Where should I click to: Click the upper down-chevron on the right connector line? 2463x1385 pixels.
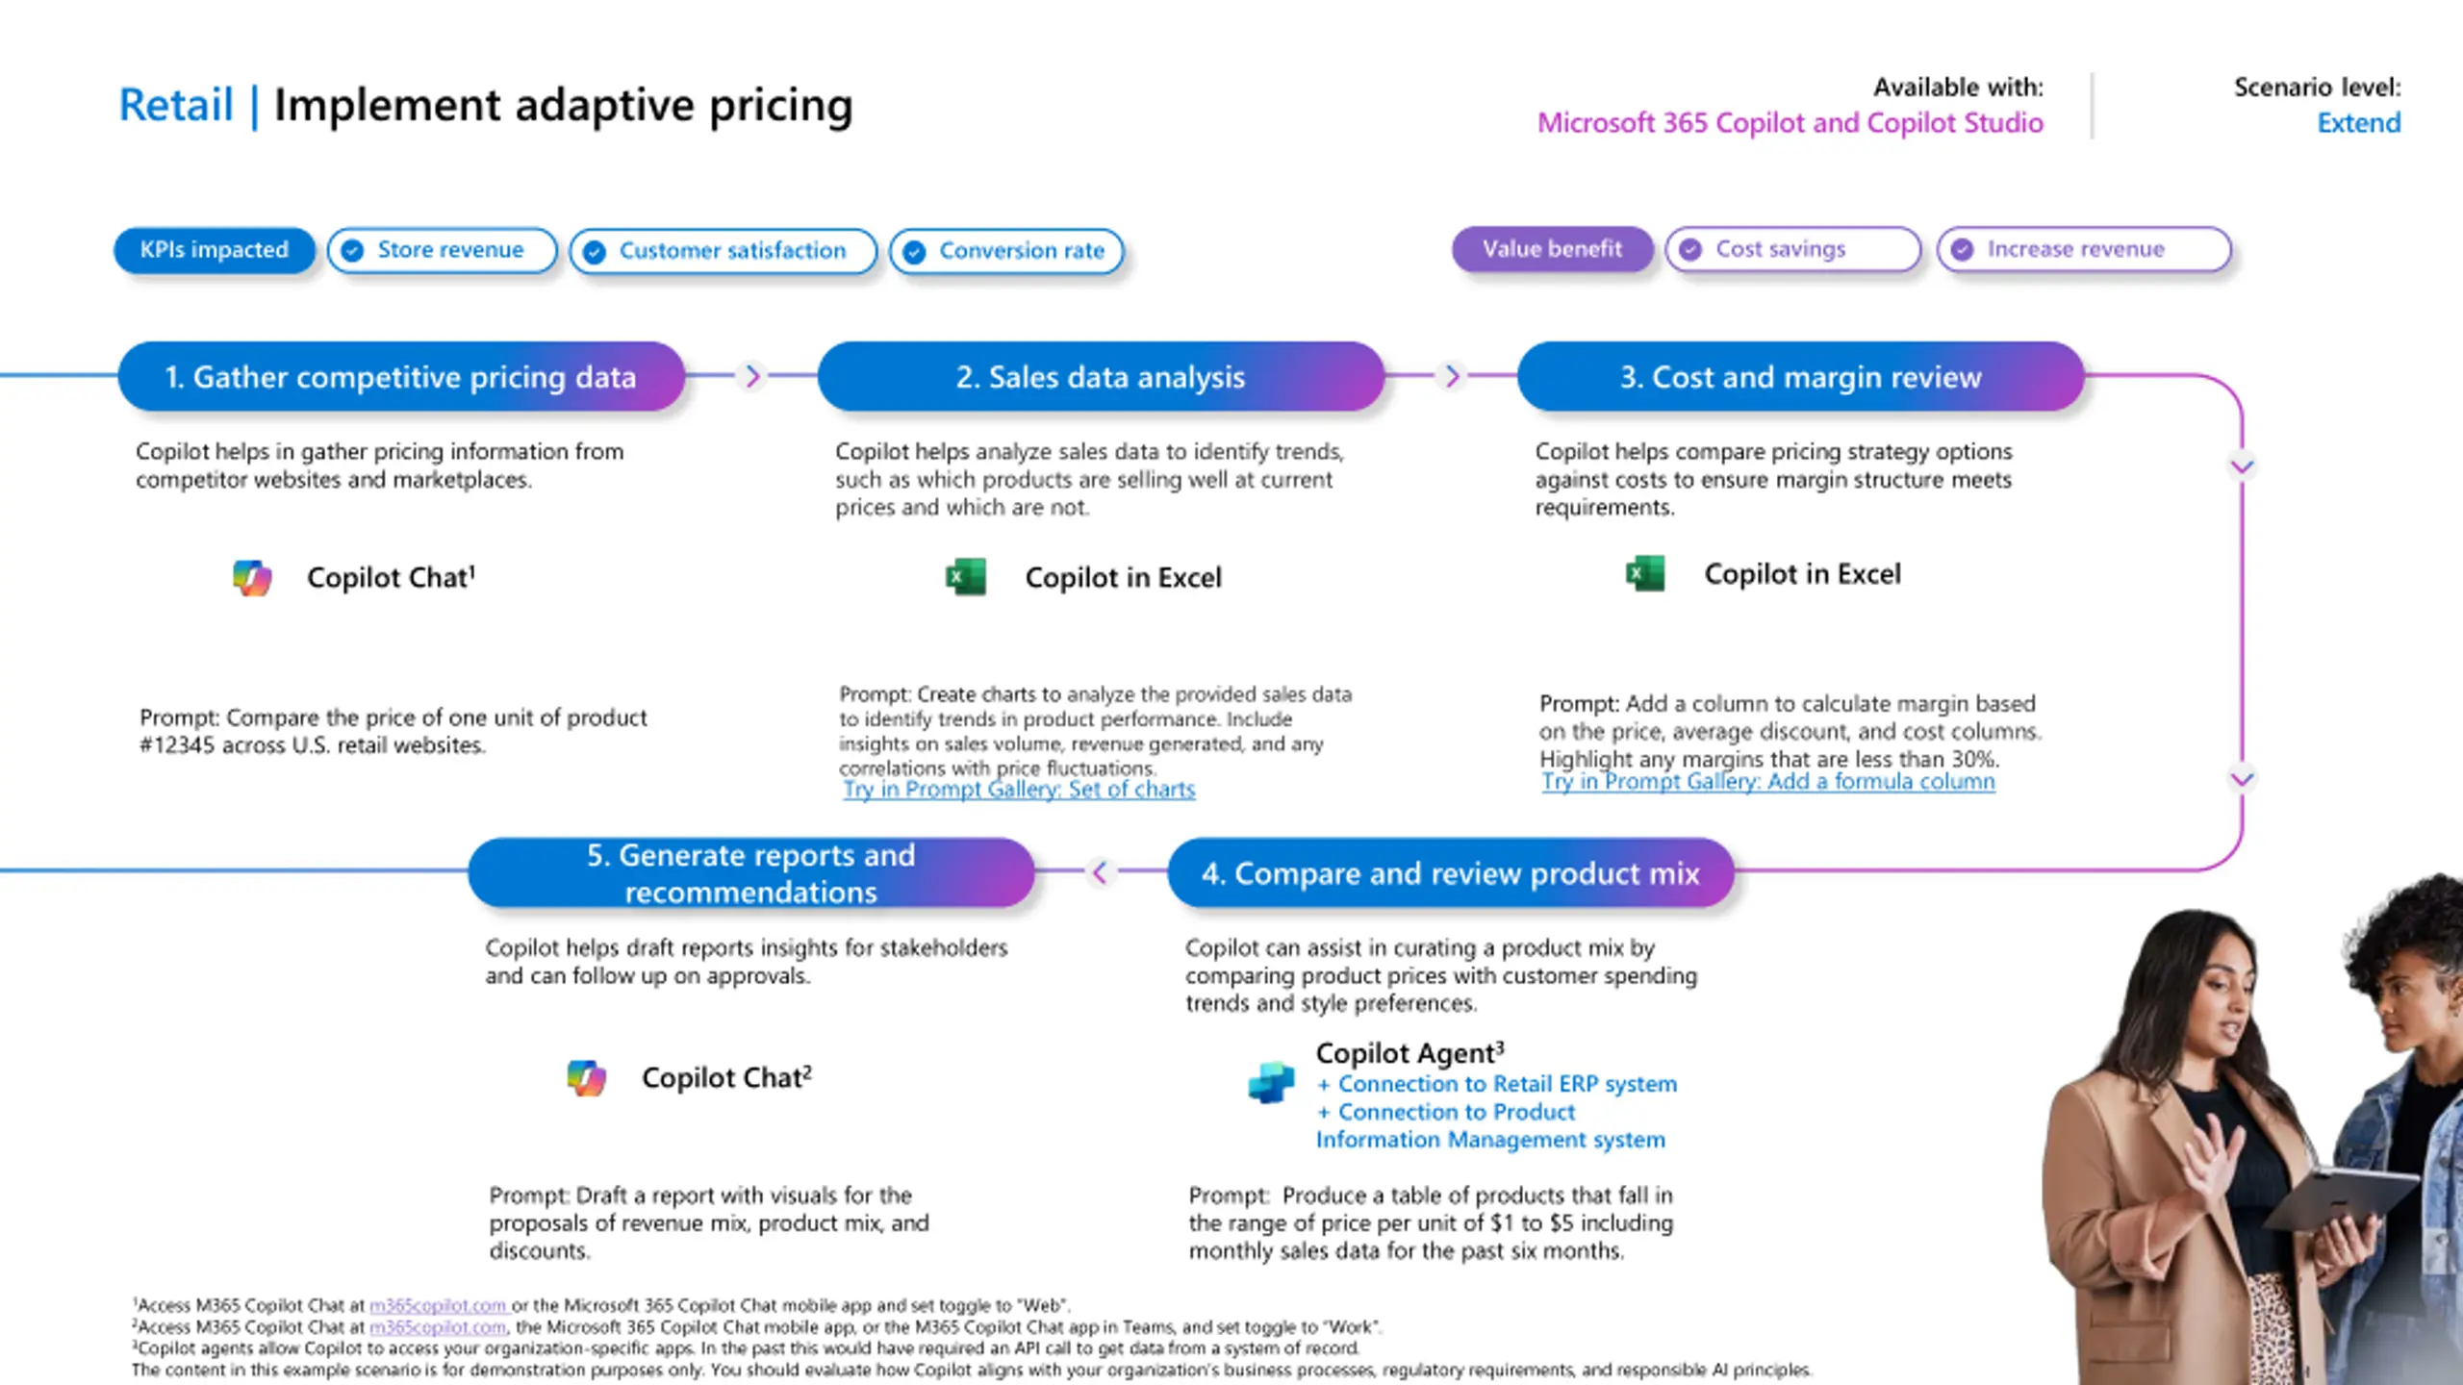click(2242, 466)
